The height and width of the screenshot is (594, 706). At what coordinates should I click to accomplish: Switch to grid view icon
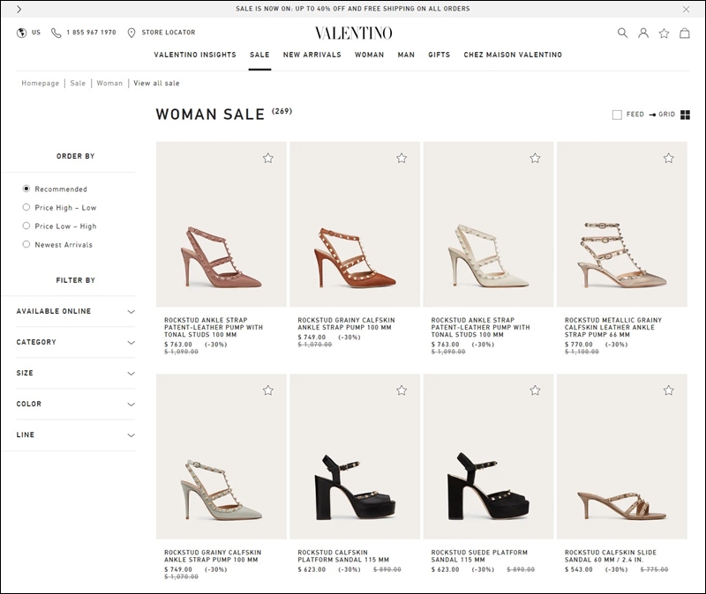click(686, 115)
